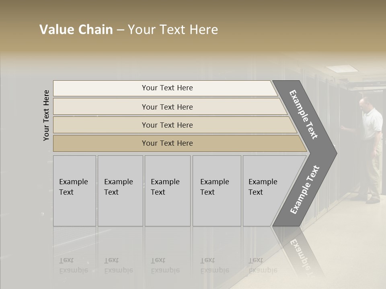Click the reflected text beneath the middle box

coord(165,266)
